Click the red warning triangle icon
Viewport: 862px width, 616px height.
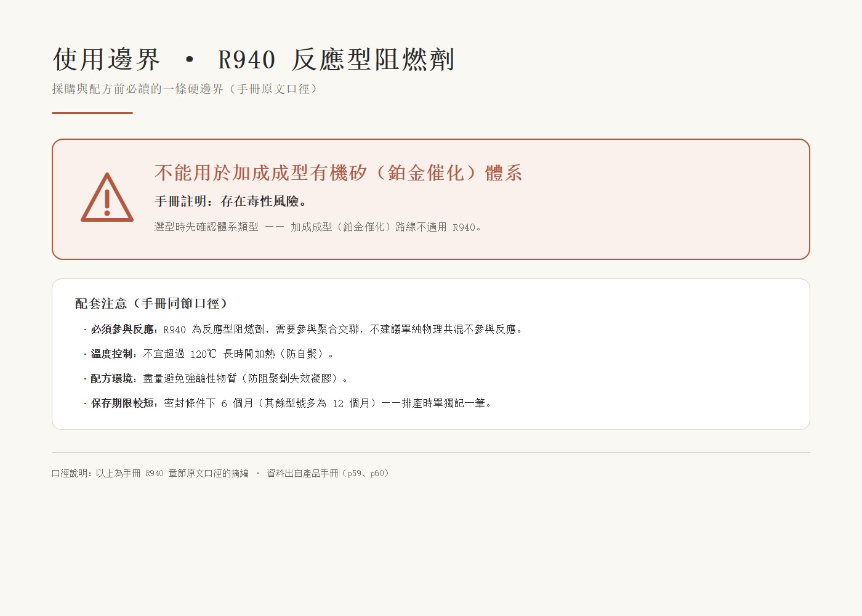(x=107, y=197)
